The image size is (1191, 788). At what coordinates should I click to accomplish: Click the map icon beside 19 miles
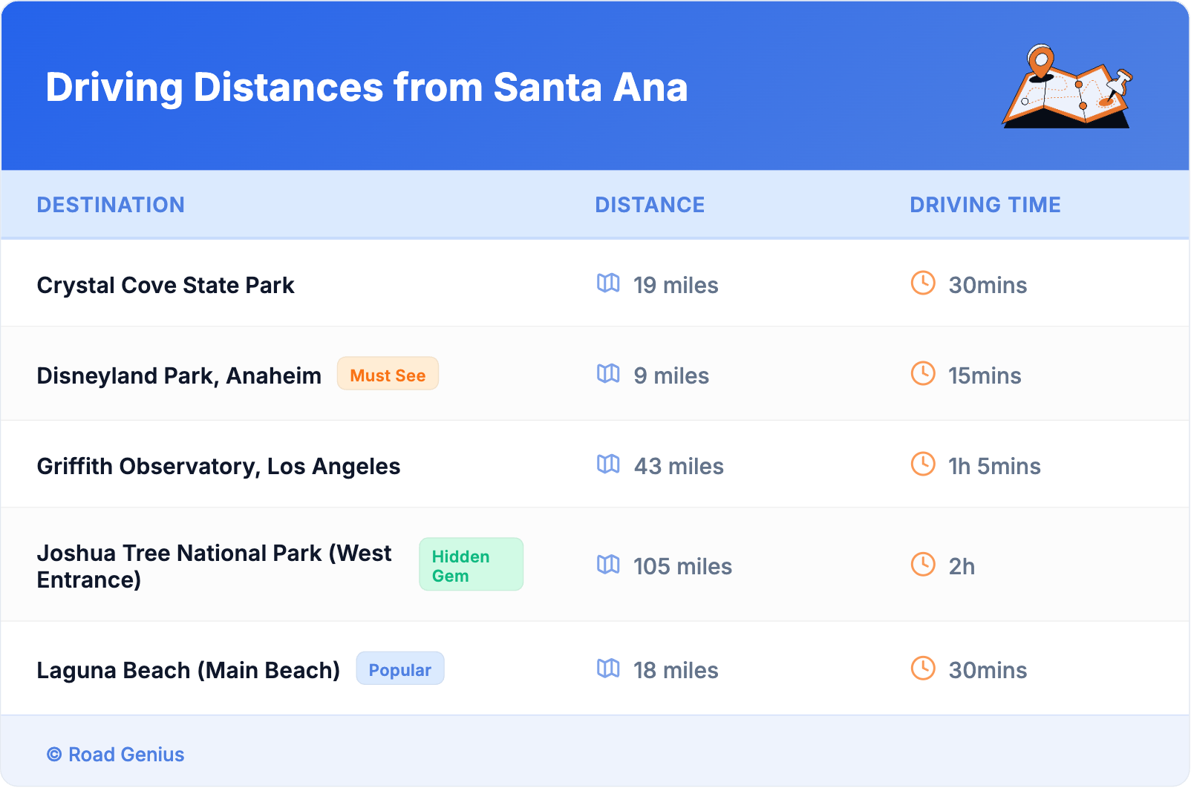pyautogui.click(x=608, y=283)
